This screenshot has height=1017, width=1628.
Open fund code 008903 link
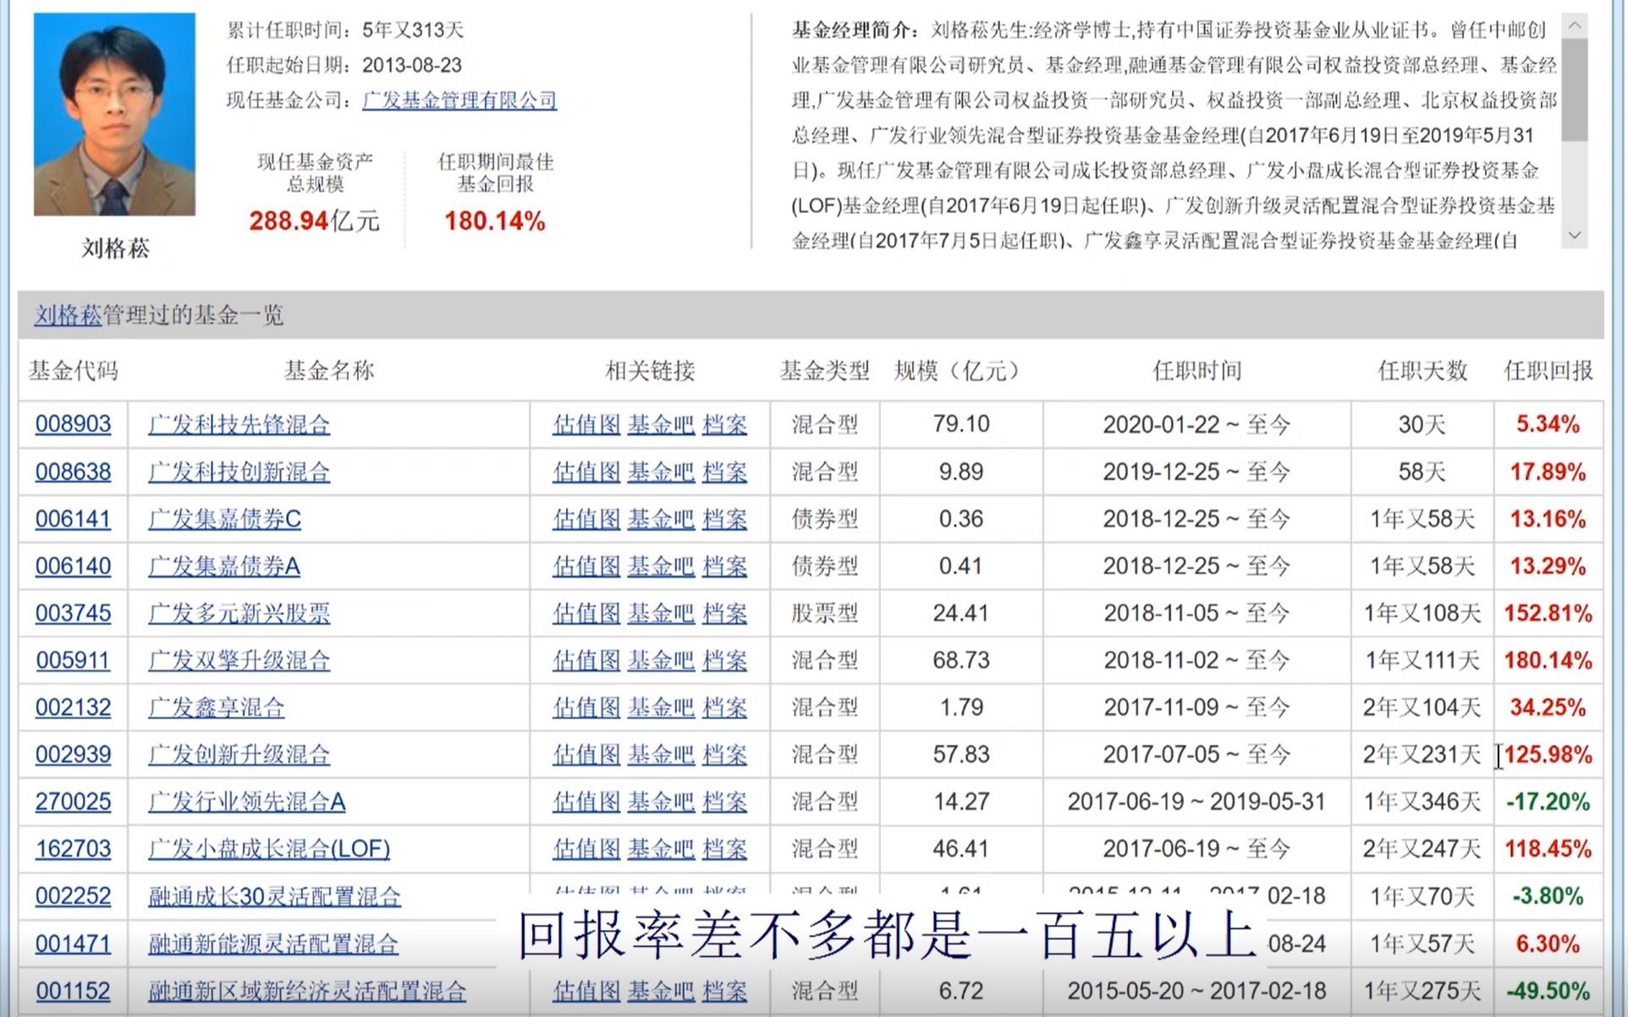[x=73, y=424]
